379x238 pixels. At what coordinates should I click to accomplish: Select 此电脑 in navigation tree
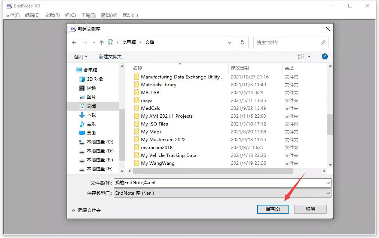pyautogui.click(x=86, y=70)
